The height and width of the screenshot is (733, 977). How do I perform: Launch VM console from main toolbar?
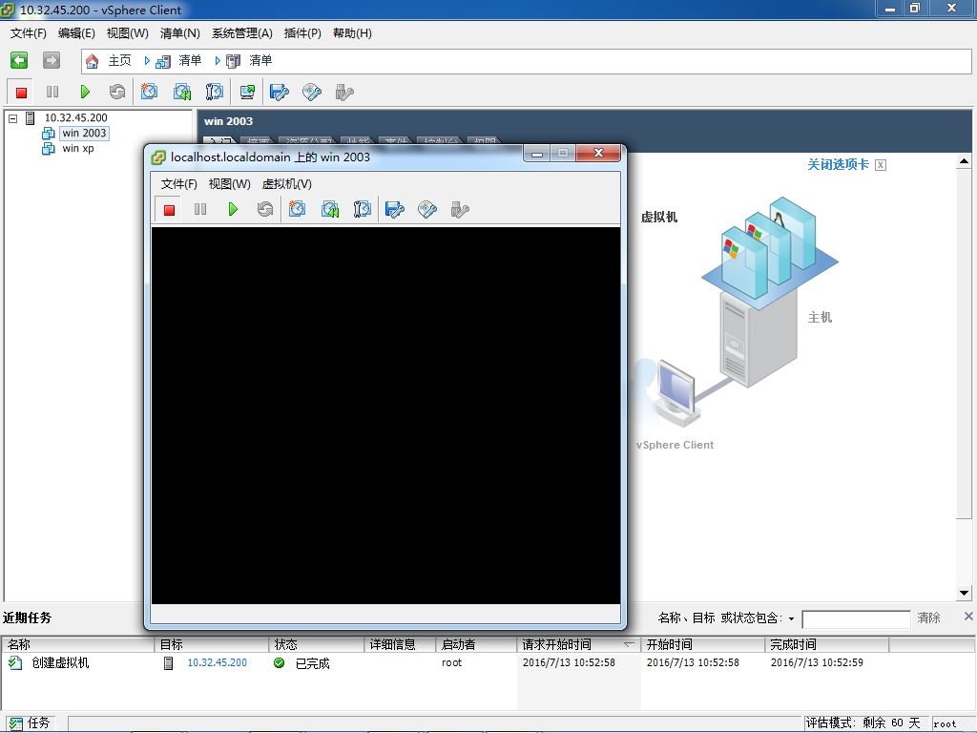point(247,93)
